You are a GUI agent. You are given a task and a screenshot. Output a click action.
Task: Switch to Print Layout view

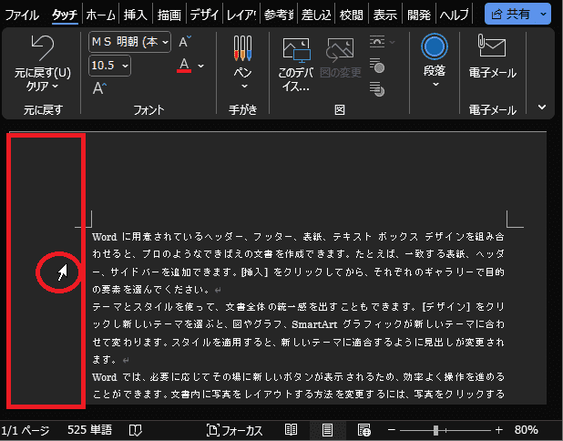click(x=327, y=430)
